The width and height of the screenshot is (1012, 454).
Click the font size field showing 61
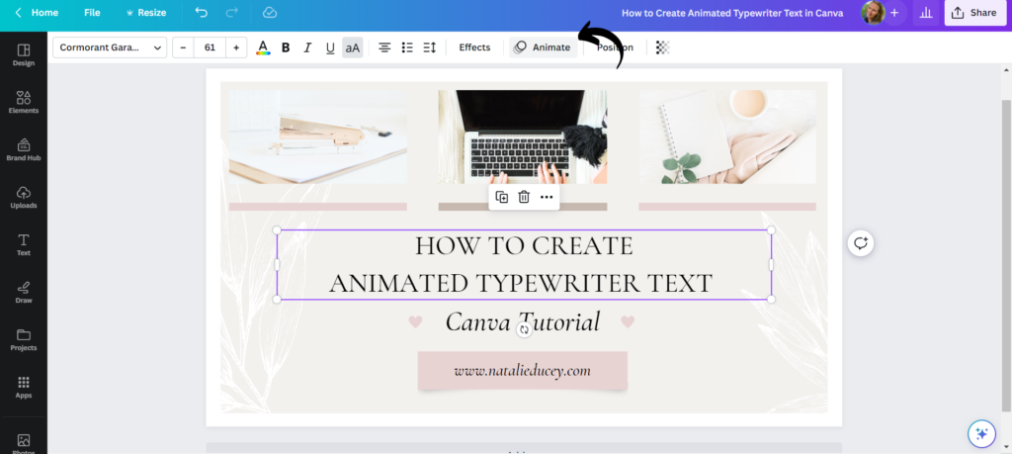[210, 47]
